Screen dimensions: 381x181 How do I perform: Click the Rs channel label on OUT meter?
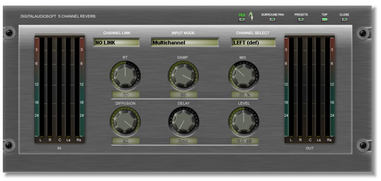(x=329, y=140)
